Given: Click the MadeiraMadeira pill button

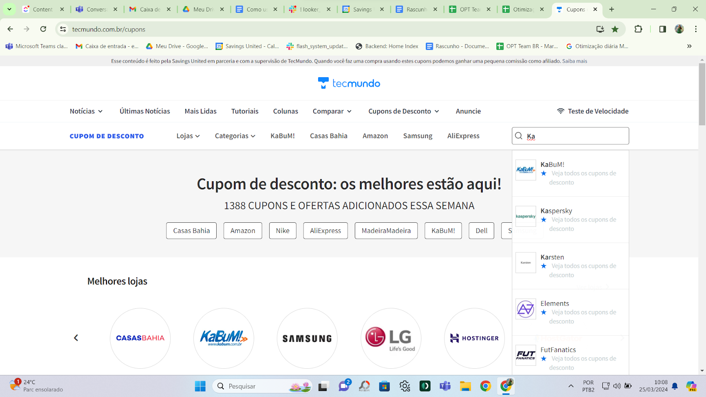Looking at the screenshot, I should (x=386, y=231).
